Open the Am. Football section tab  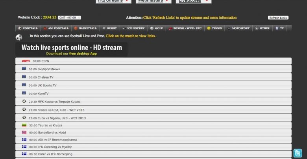point(56,28)
